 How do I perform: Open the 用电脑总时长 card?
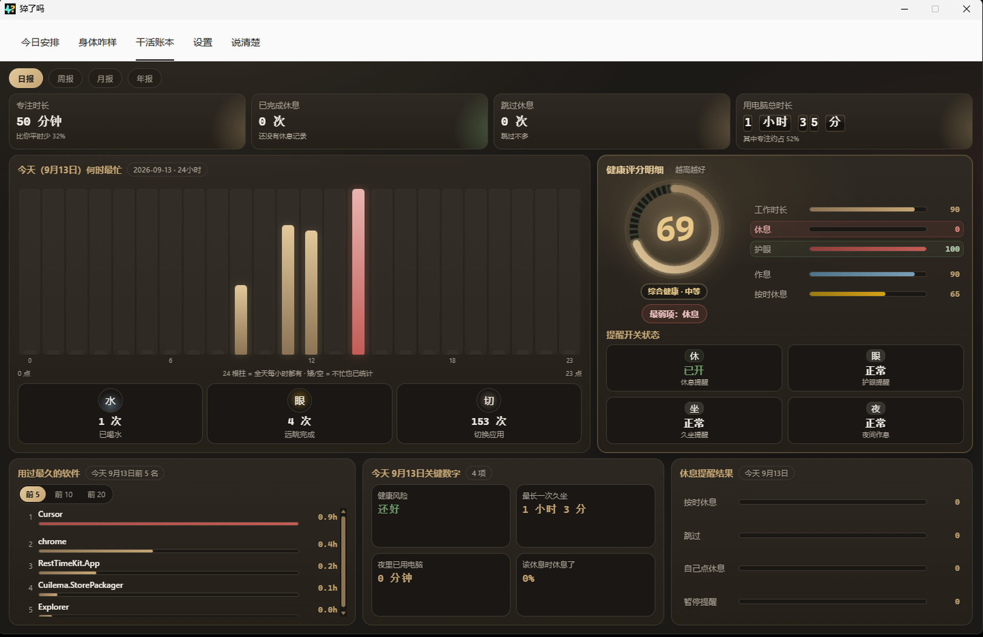point(854,121)
